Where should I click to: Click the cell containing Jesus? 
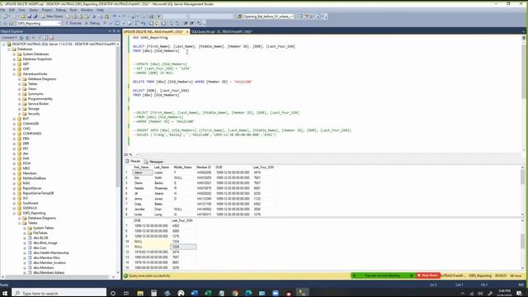143,172
